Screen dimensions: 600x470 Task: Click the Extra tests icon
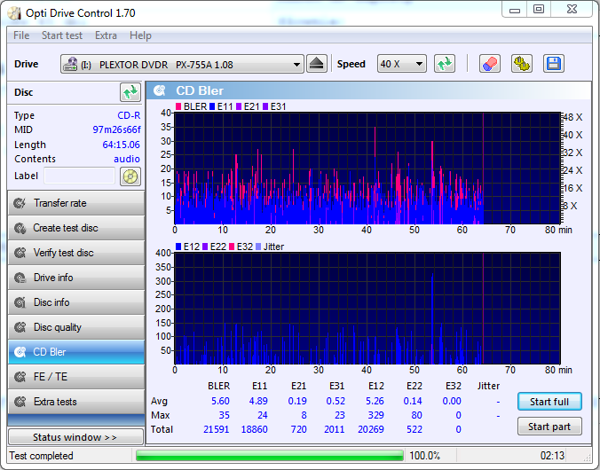point(20,402)
